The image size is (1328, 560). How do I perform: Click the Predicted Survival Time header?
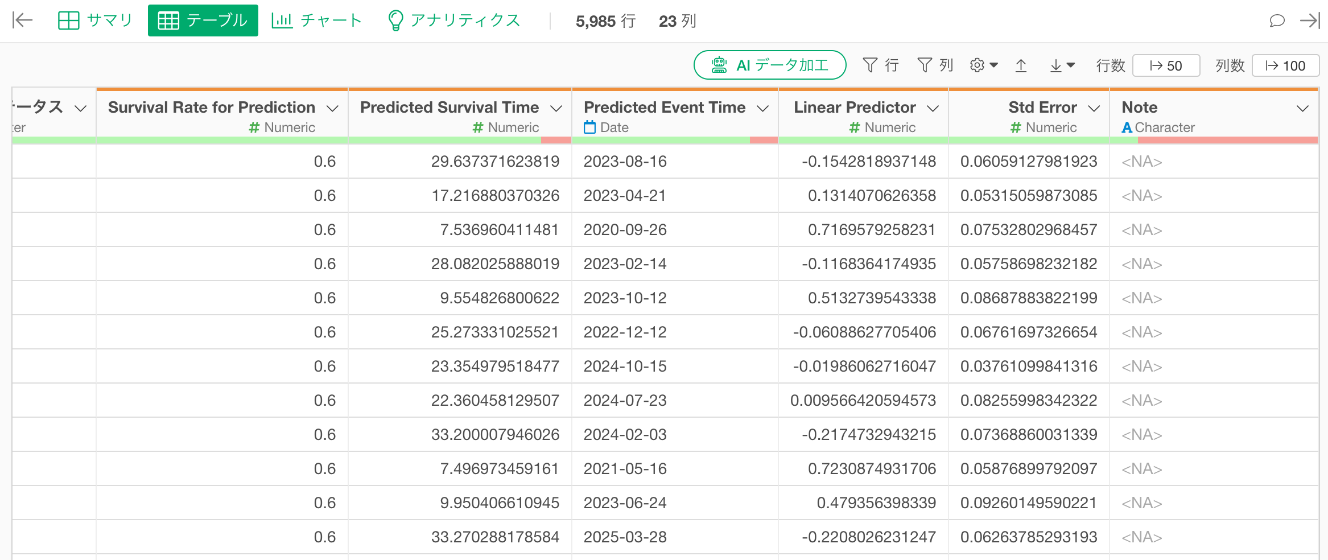(x=449, y=107)
